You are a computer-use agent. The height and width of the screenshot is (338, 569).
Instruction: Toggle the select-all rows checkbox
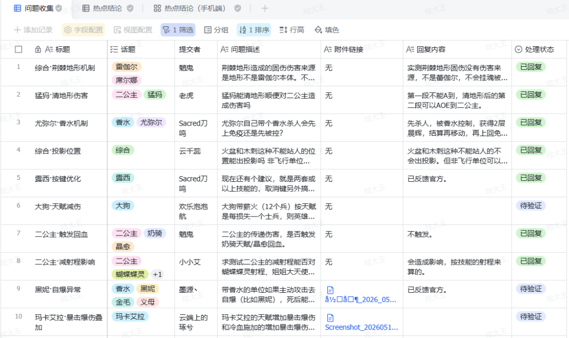[x=18, y=49]
